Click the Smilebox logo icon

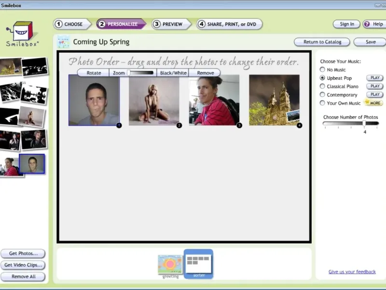[22, 34]
